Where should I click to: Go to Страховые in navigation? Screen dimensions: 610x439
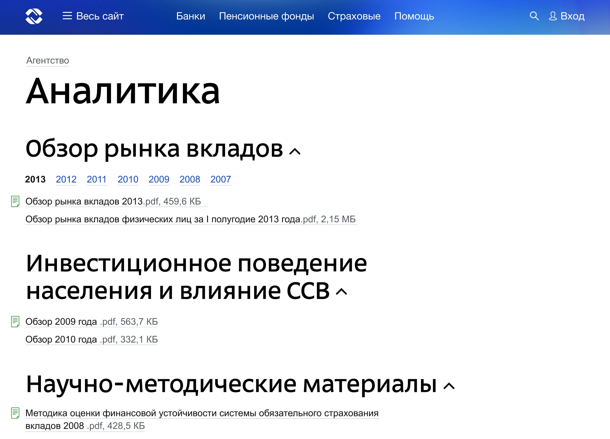354,16
